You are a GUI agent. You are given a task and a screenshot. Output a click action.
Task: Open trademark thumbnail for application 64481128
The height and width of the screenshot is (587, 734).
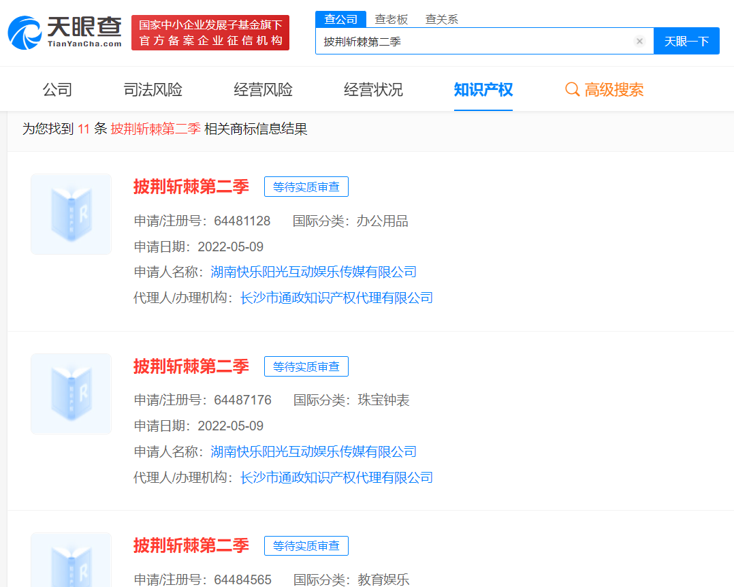pos(71,215)
